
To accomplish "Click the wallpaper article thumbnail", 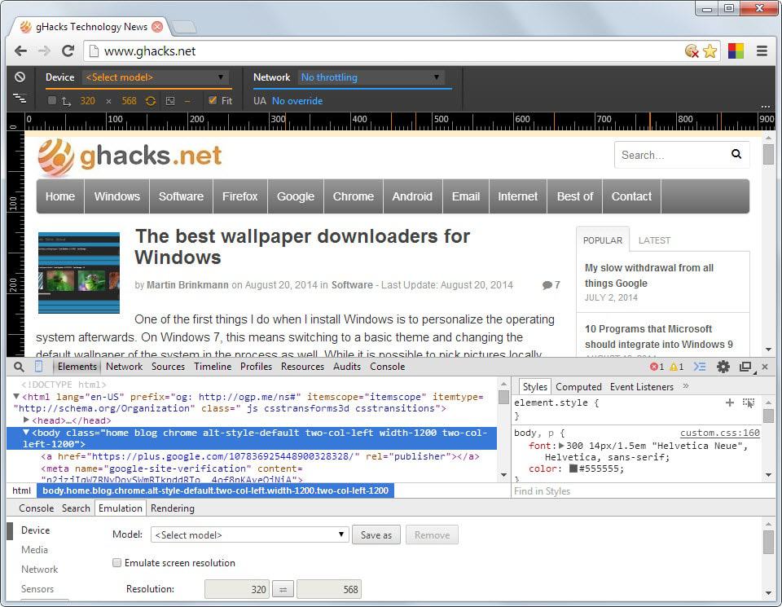I will tap(79, 273).
